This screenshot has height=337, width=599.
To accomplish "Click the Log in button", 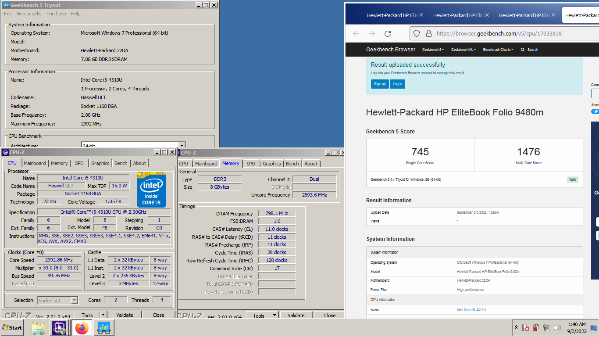I will [397, 84].
